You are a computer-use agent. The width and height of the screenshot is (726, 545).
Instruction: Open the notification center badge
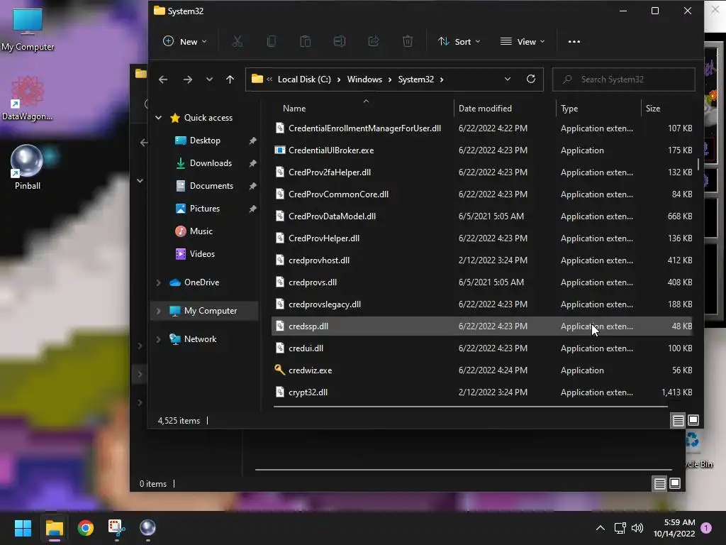pyautogui.click(x=706, y=528)
